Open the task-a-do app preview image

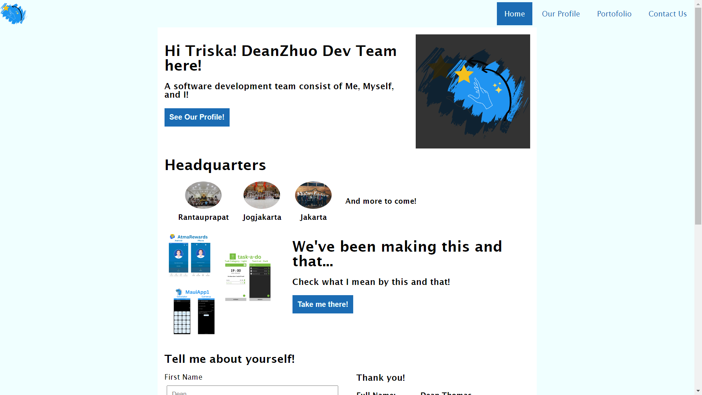[x=248, y=277]
